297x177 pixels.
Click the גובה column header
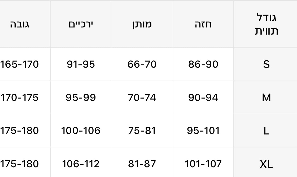coord(20,24)
